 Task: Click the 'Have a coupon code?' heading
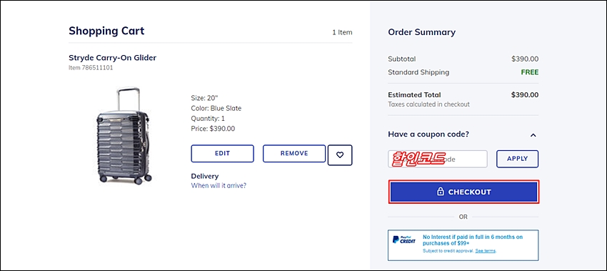428,134
